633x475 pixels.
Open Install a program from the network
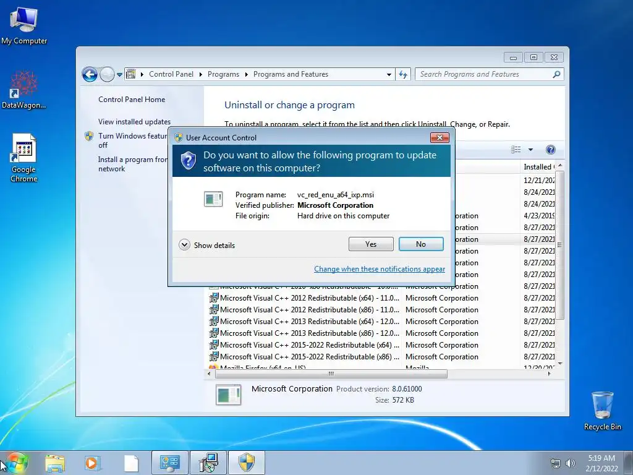(x=132, y=164)
